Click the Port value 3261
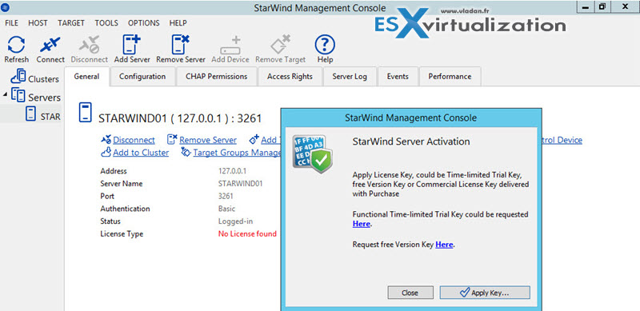 pyautogui.click(x=226, y=196)
